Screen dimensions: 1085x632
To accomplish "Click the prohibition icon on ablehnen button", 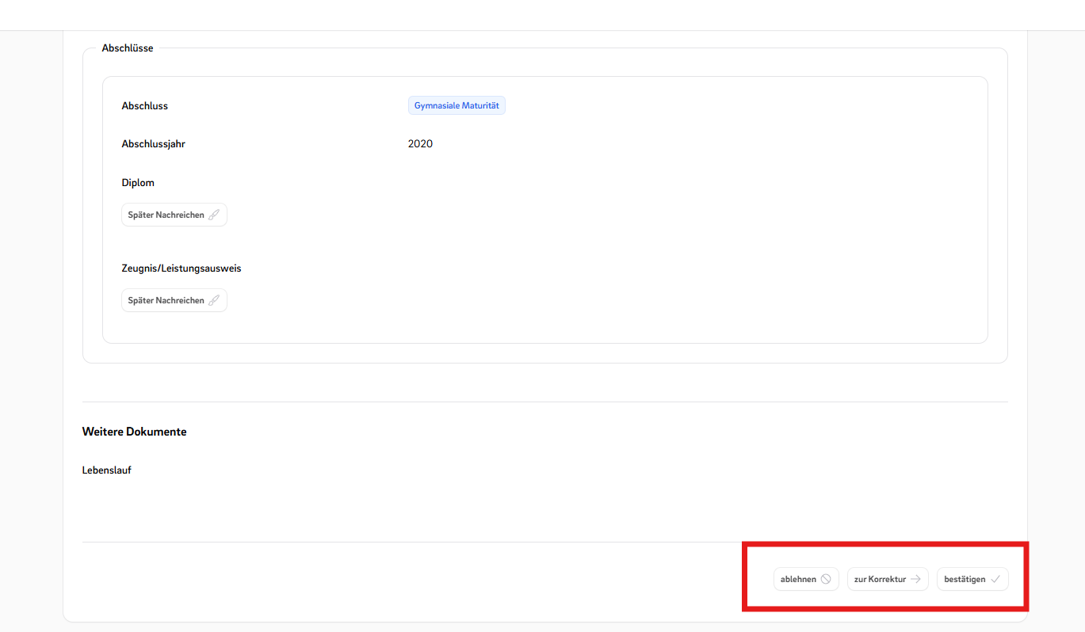I will (x=826, y=579).
